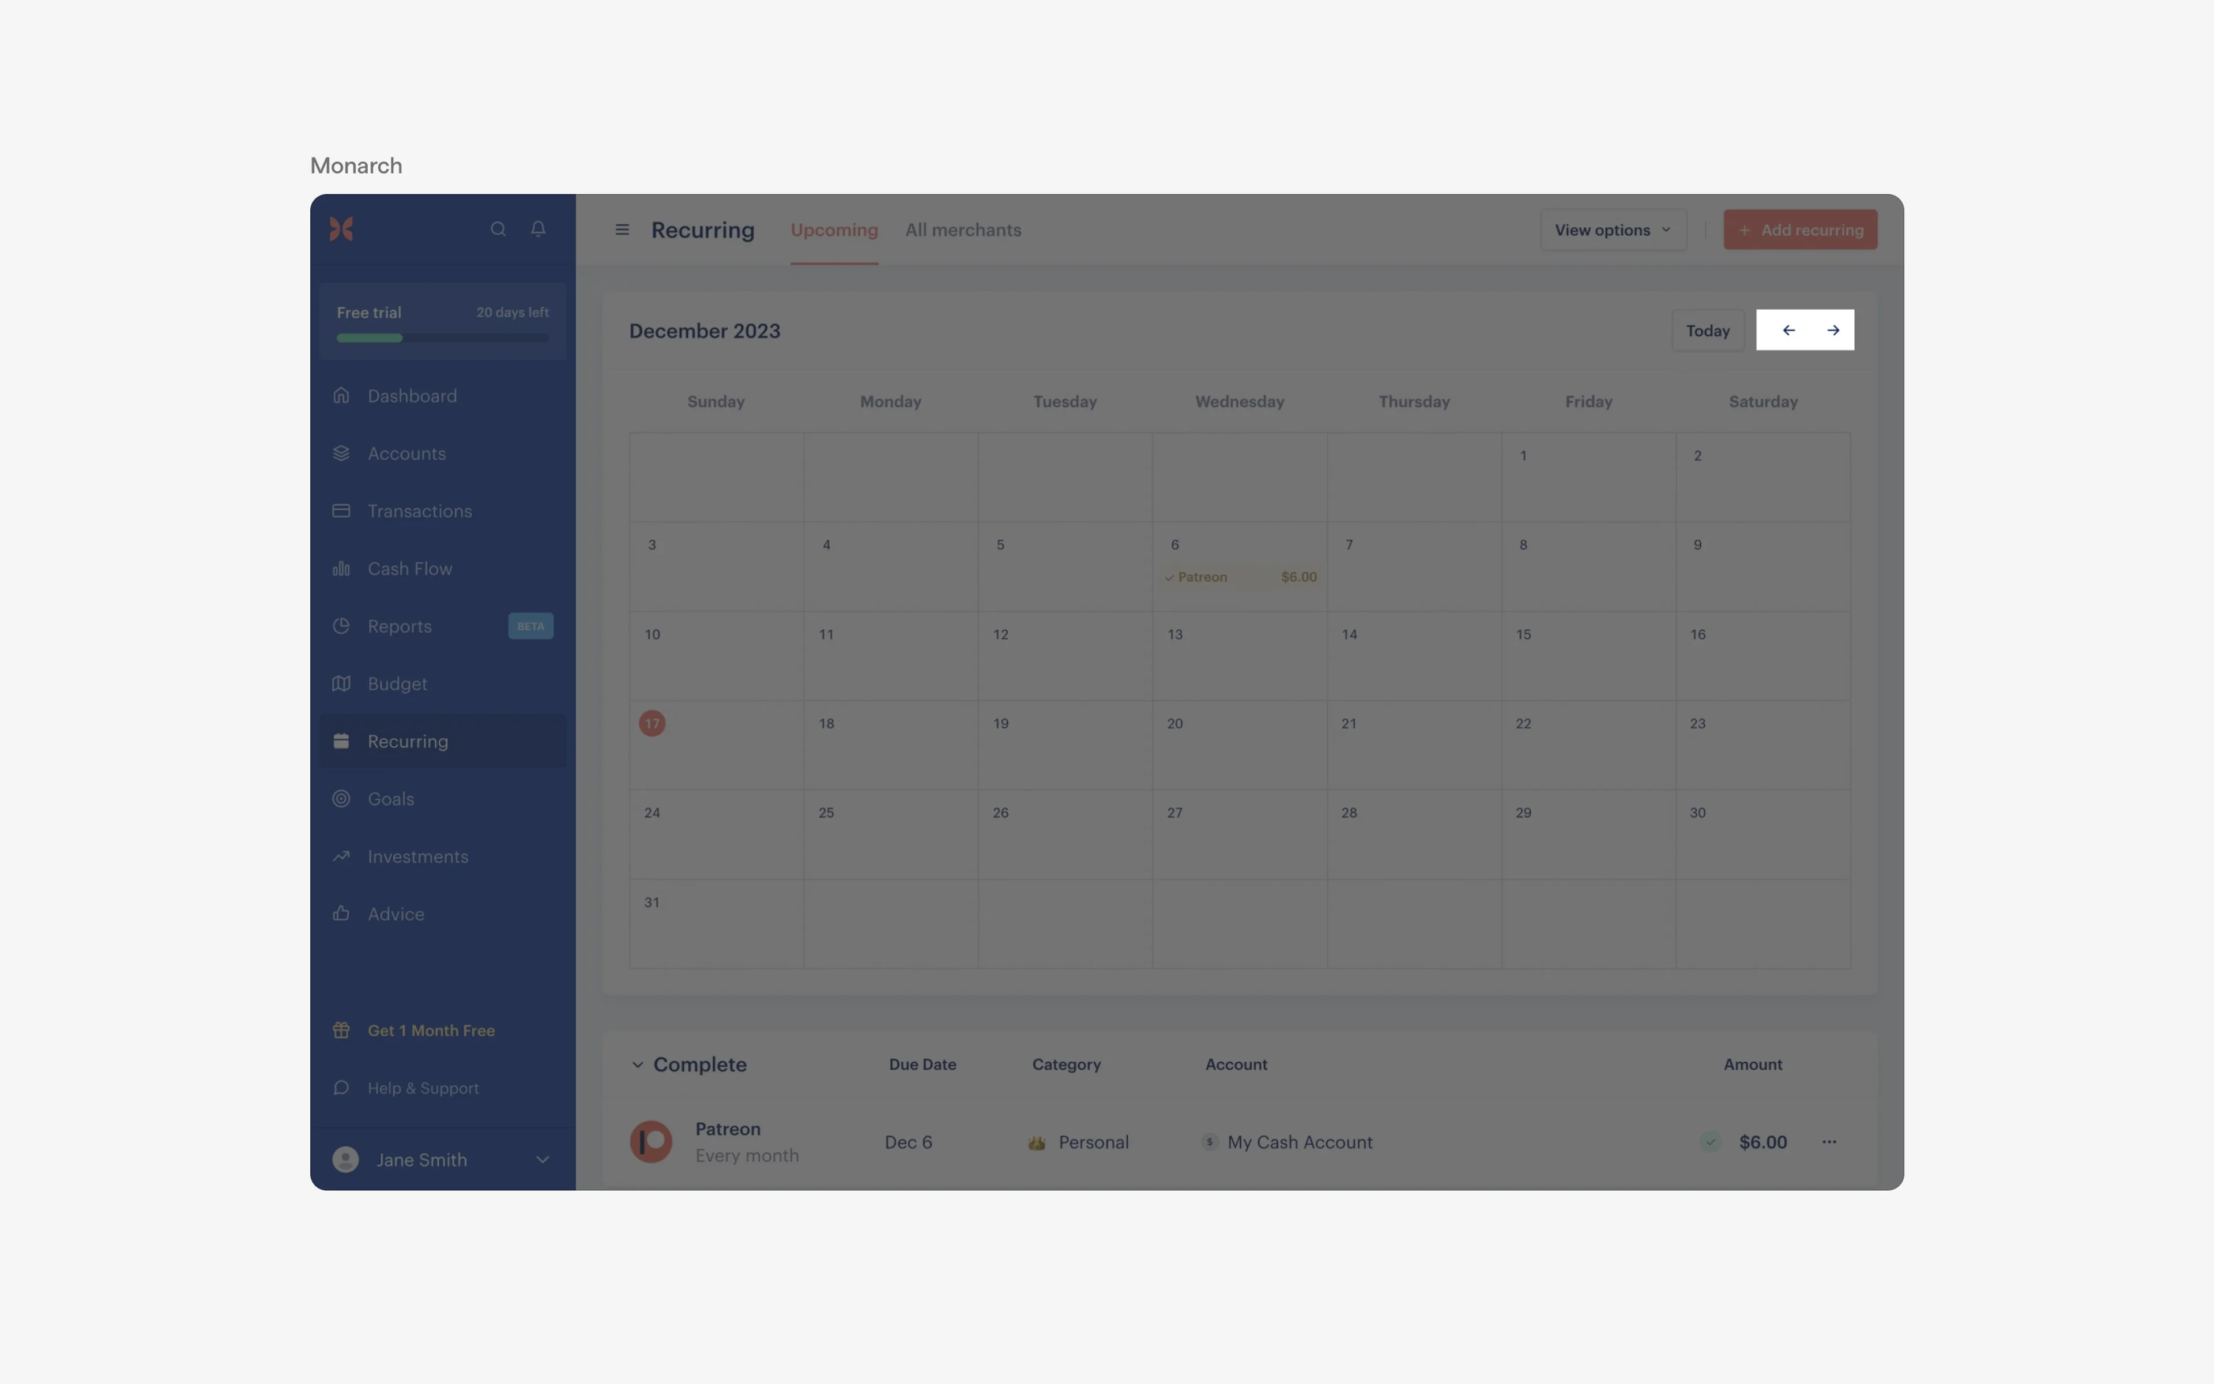
Task: Jump to Today in the calendar
Action: (1707, 330)
